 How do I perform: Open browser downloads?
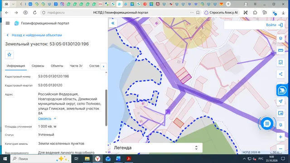(283, 13)
